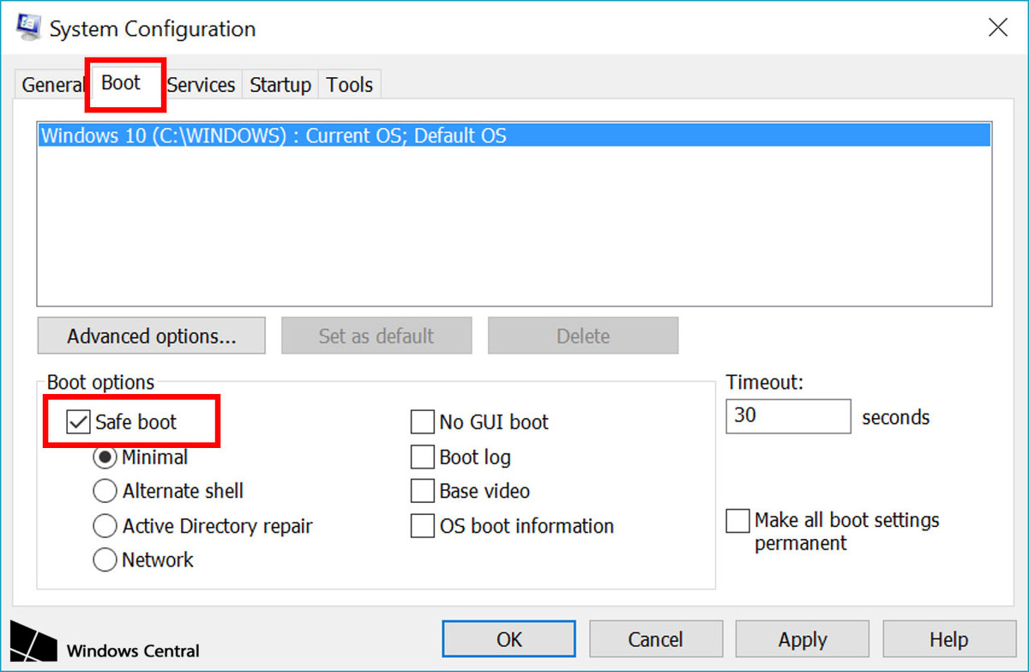The height and width of the screenshot is (672, 1029).
Task: Open the Startup tab
Action: click(x=280, y=84)
